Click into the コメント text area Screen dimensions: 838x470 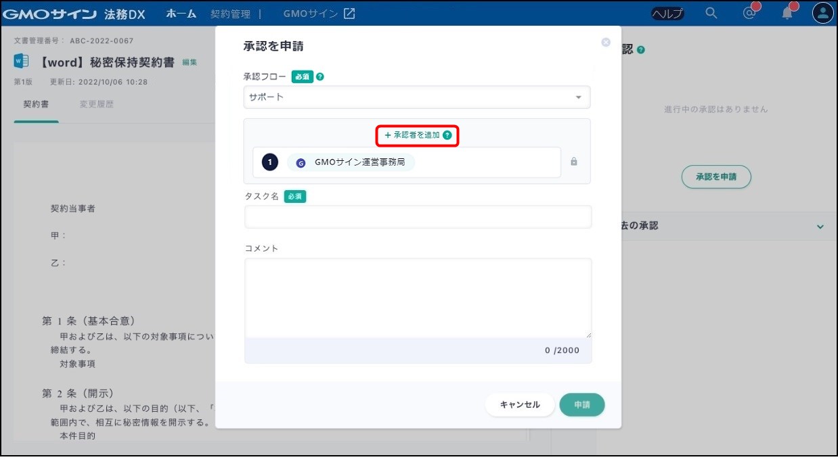[x=418, y=298]
